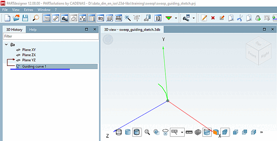The height and width of the screenshot is (141, 277).
Task: Select root bolt part icon in history tree
Action: (x=13, y=44)
